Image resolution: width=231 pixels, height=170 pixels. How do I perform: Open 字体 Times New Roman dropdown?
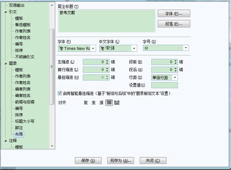tap(93, 48)
